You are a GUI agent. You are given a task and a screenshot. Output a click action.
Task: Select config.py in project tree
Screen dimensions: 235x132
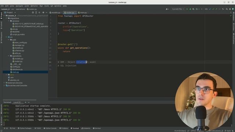(15, 67)
